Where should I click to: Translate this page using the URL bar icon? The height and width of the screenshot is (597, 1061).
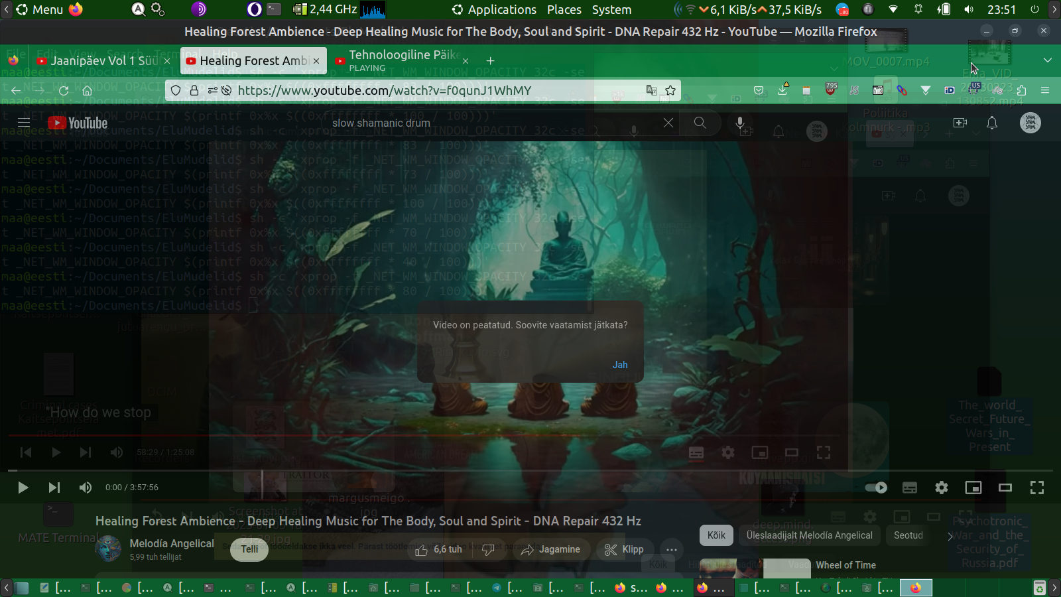(652, 90)
